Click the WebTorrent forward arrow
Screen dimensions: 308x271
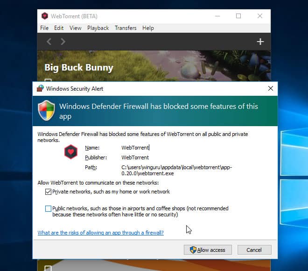(x=63, y=42)
